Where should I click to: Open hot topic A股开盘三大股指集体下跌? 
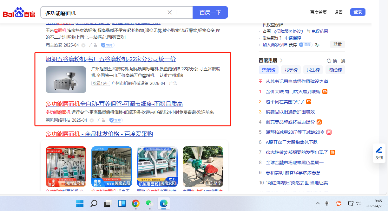click(292, 142)
